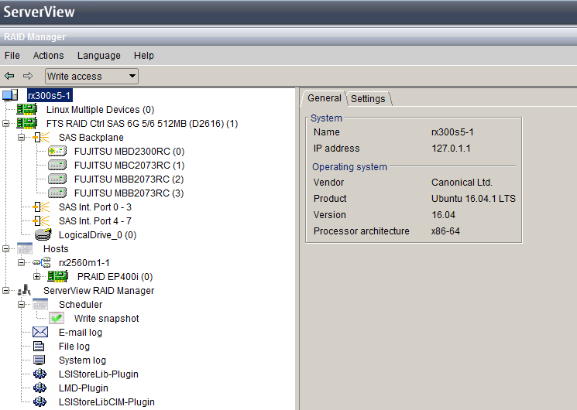Select SAS Int. Port 0 - 3 label
This screenshot has width=577, height=410.
pyautogui.click(x=95, y=207)
